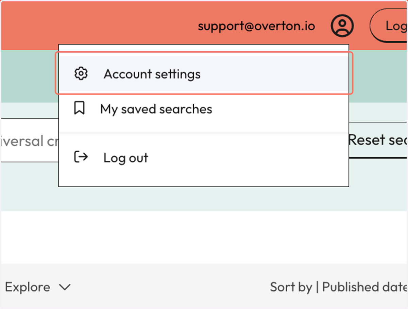Click the partially visible Log button in header

click(x=389, y=26)
